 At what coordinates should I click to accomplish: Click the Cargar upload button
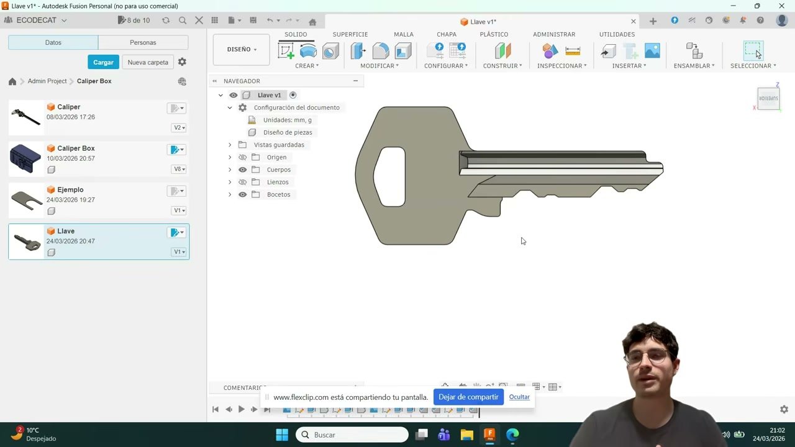pos(103,62)
